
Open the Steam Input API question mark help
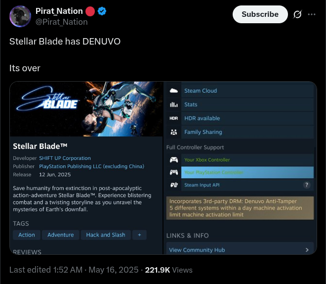point(306,185)
